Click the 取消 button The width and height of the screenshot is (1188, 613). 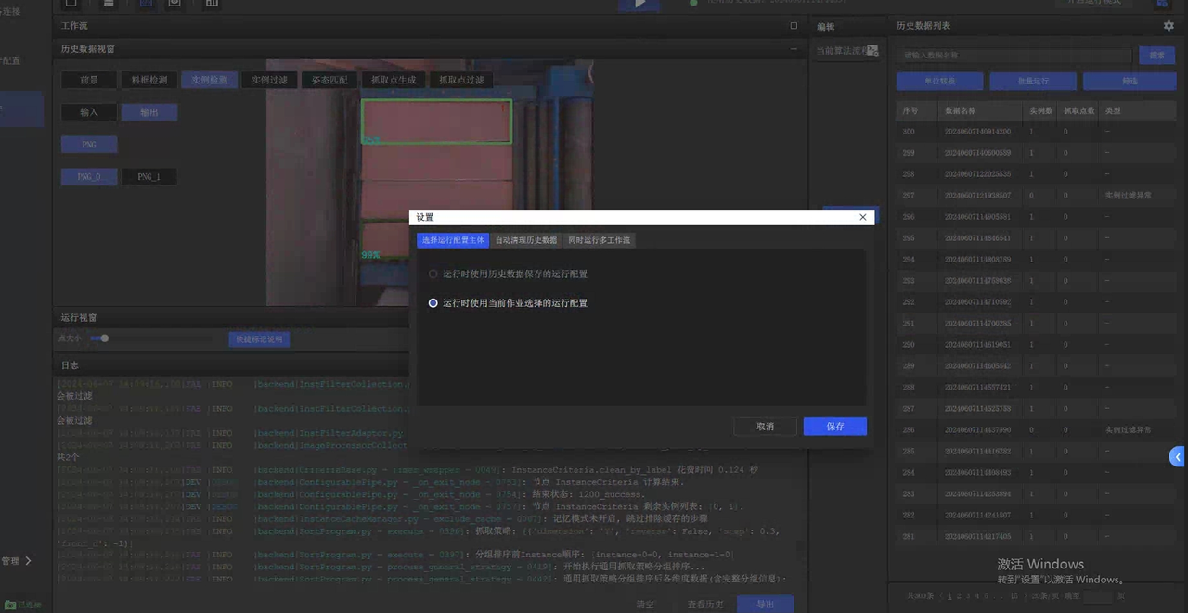765,427
